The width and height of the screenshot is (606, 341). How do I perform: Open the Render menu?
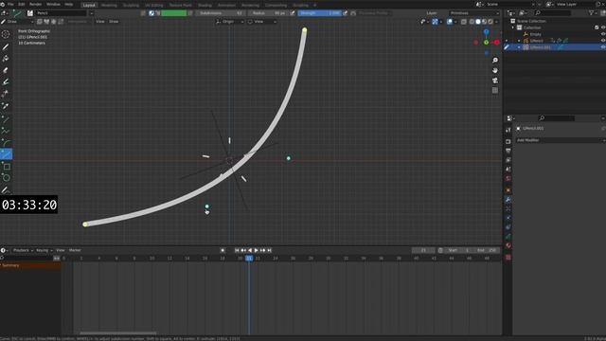(36, 4)
